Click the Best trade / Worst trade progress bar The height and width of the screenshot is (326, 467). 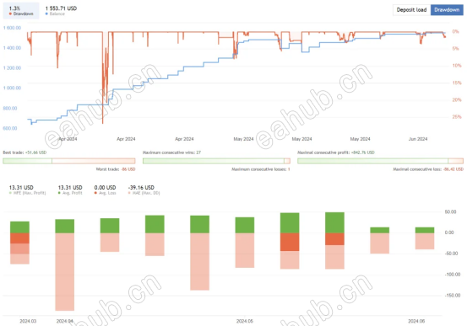pos(69,161)
